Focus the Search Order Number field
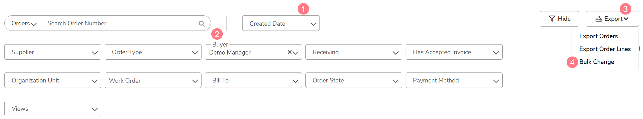This screenshot has height=119, width=643. (x=121, y=23)
